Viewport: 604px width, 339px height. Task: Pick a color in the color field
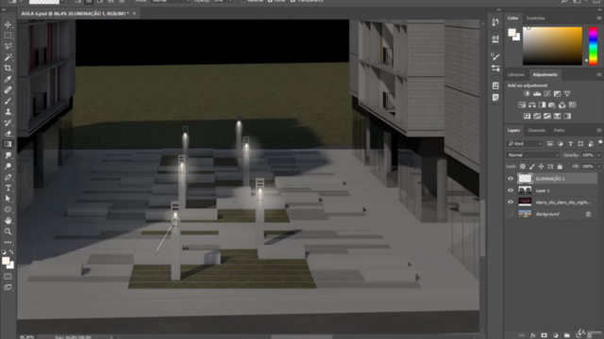click(552, 46)
